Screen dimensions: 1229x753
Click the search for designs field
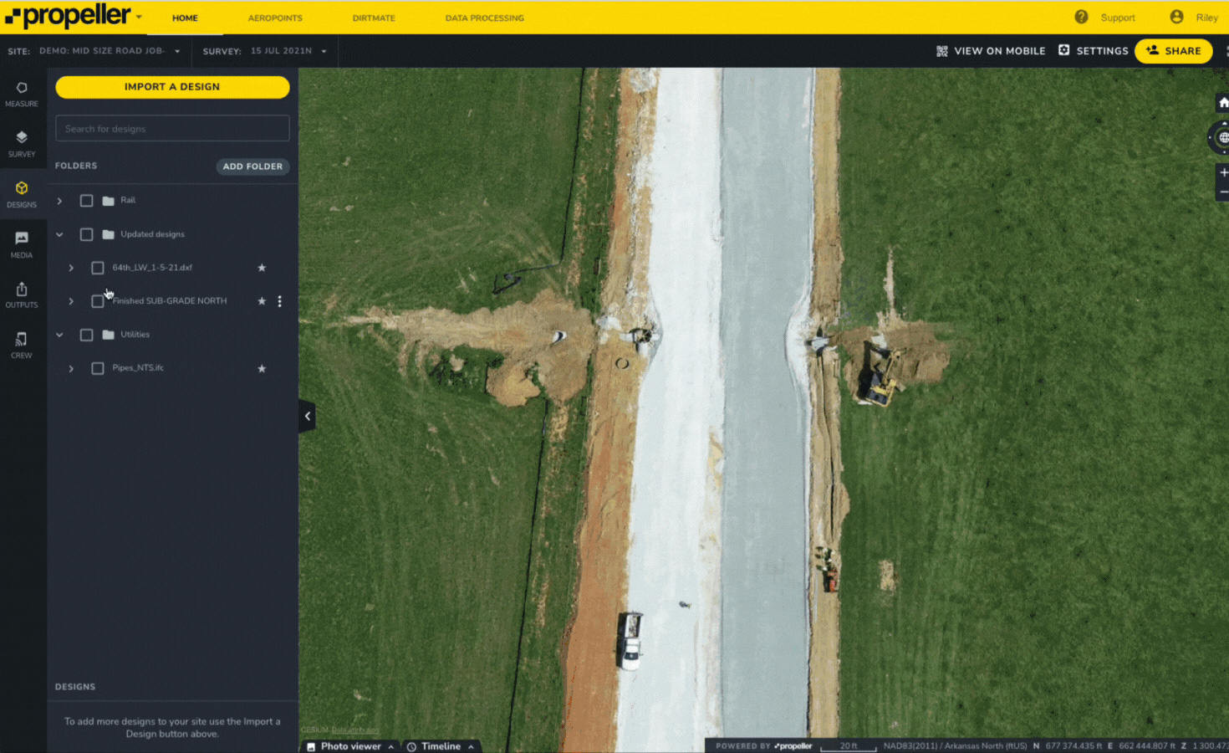pyautogui.click(x=171, y=128)
